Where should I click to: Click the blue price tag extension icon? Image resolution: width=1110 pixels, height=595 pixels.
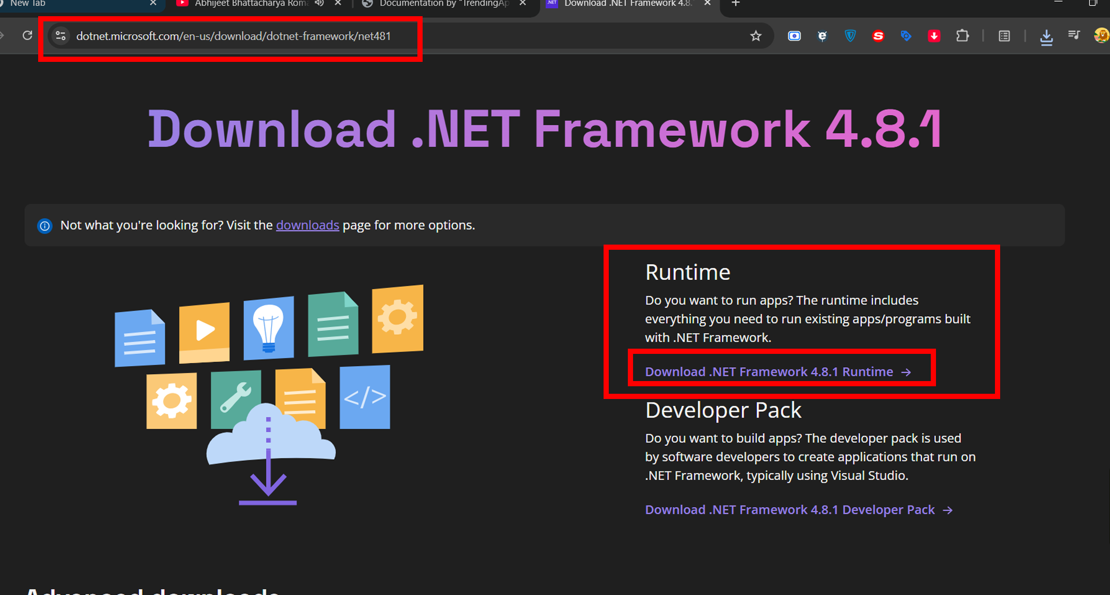[906, 36]
